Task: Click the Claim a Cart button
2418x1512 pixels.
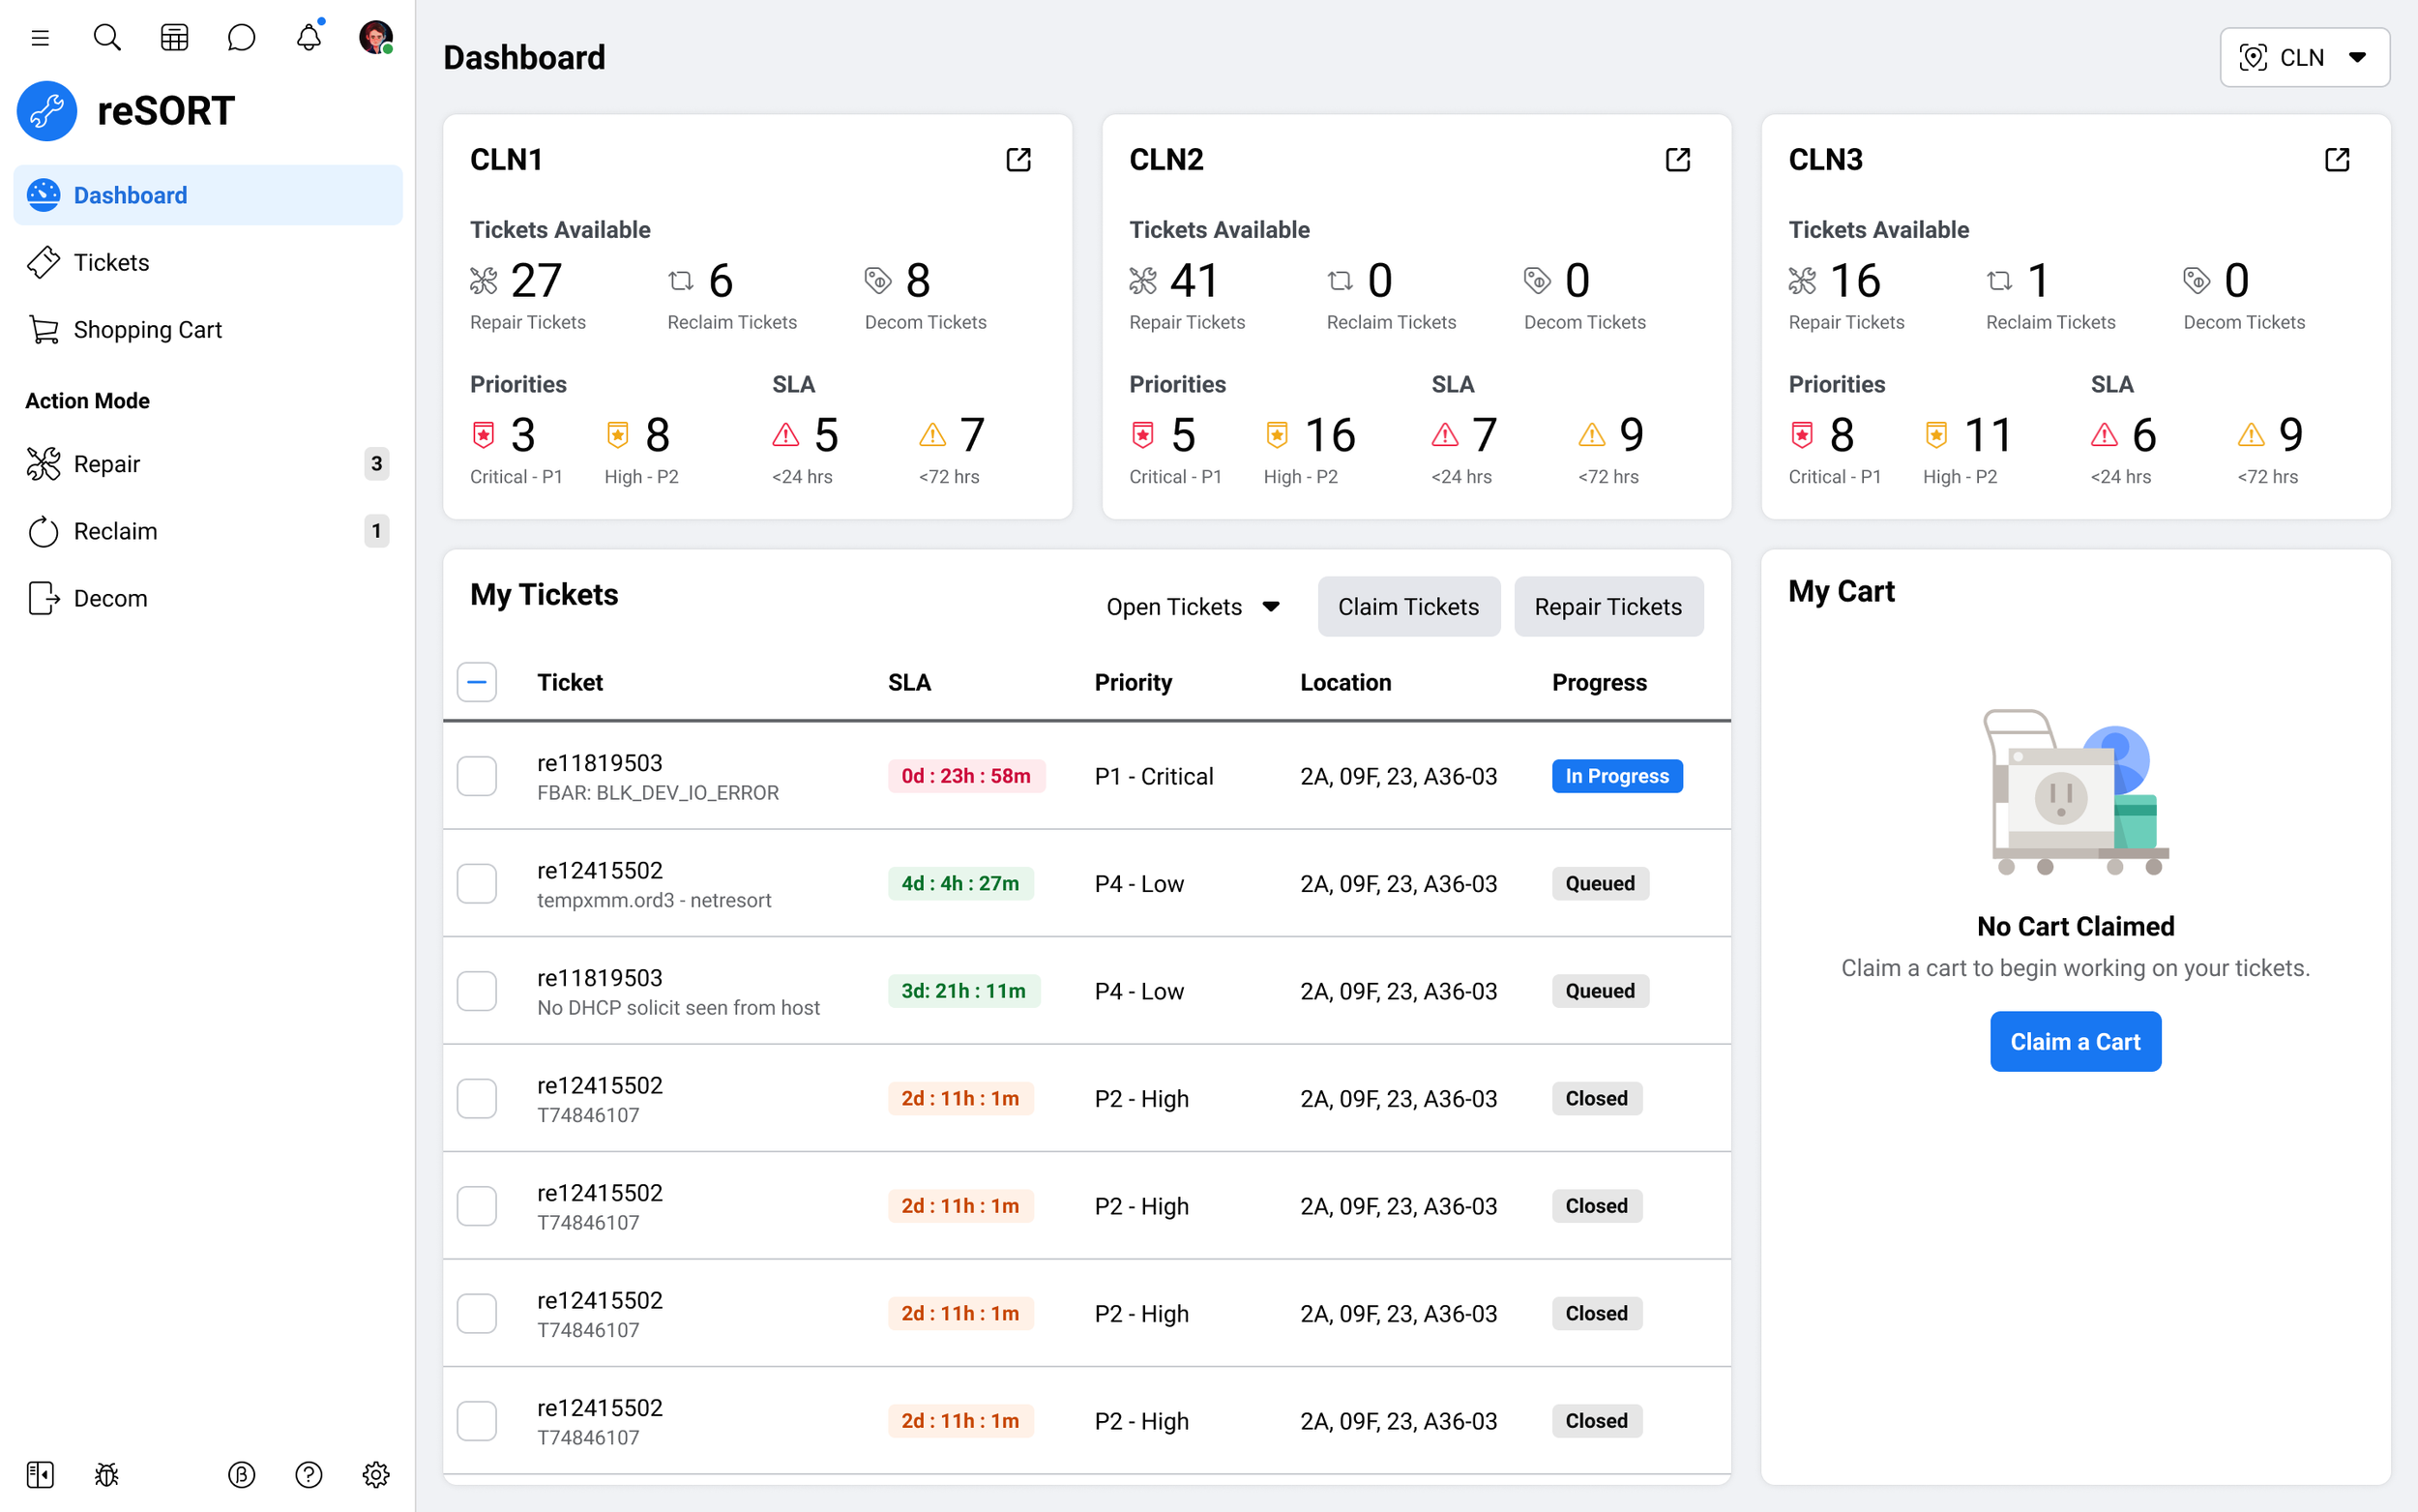Action: (x=2074, y=1042)
